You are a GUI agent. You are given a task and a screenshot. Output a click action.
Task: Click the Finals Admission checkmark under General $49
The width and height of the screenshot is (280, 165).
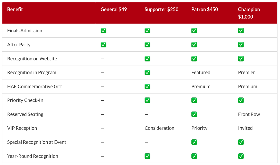(x=103, y=30)
